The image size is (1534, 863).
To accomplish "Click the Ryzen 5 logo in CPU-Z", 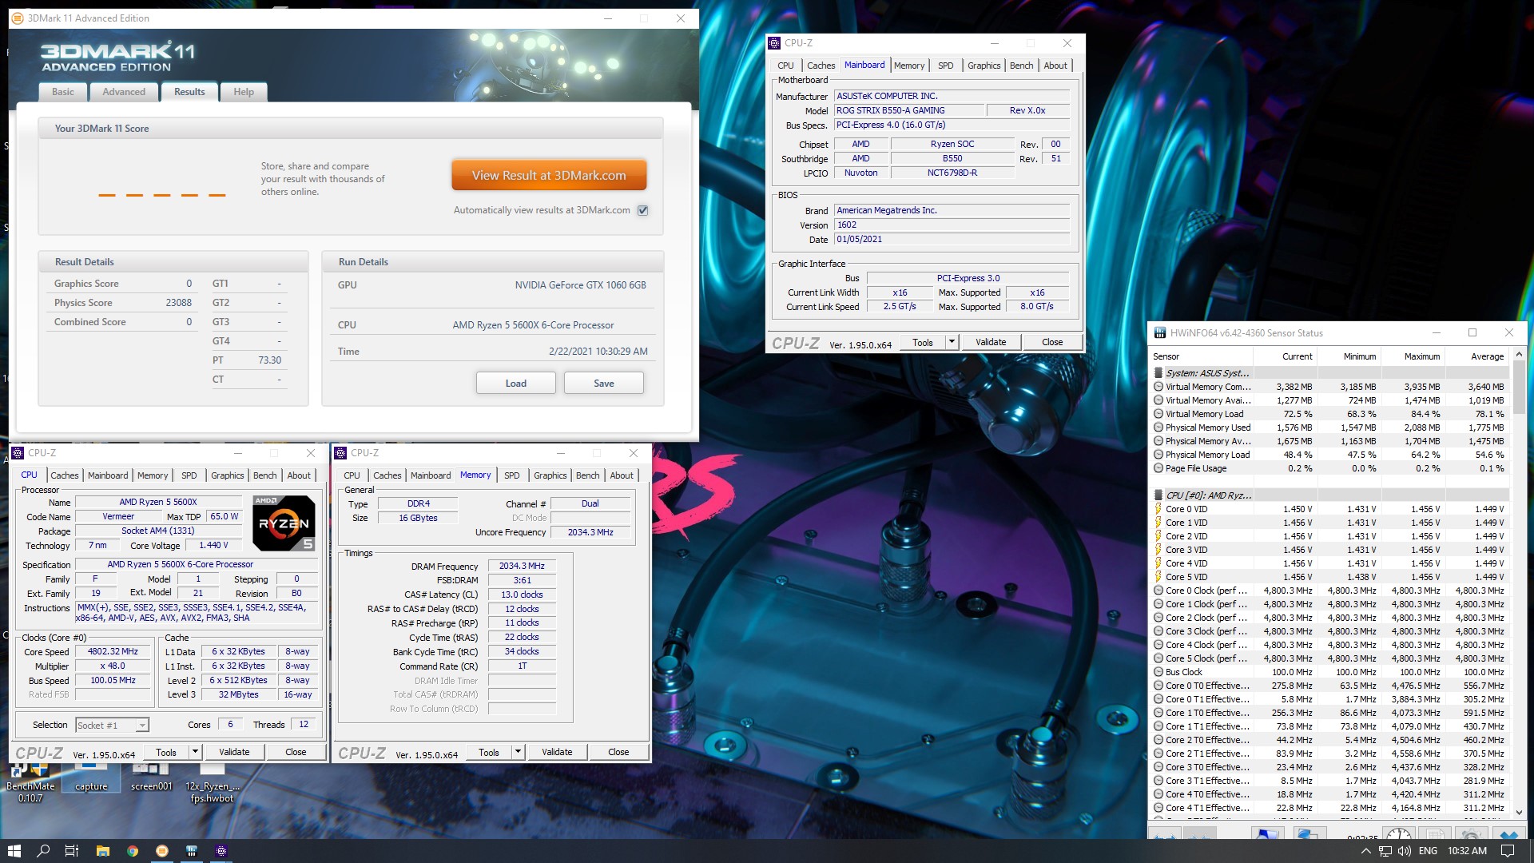I will point(284,523).
